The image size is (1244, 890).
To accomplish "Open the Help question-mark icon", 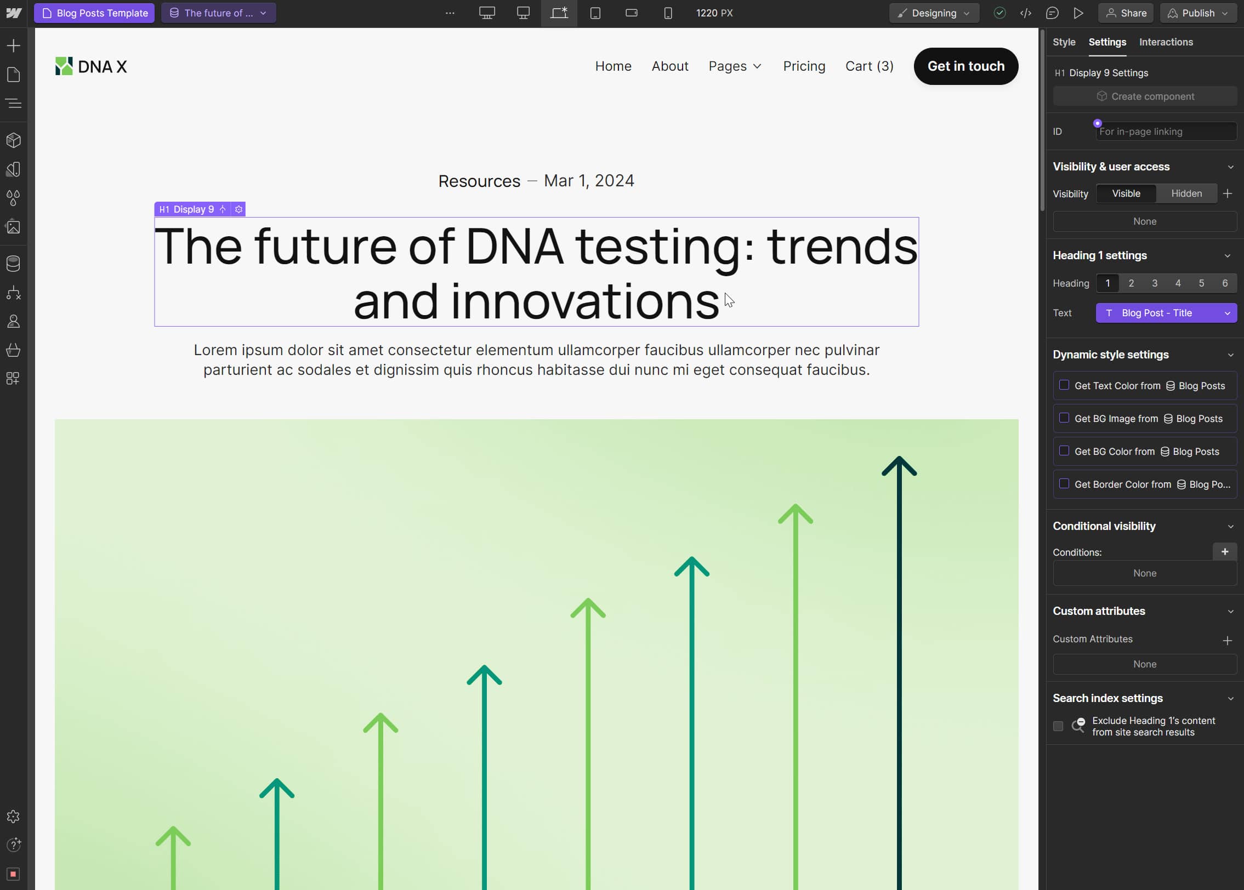I will (x=14, y=845).
